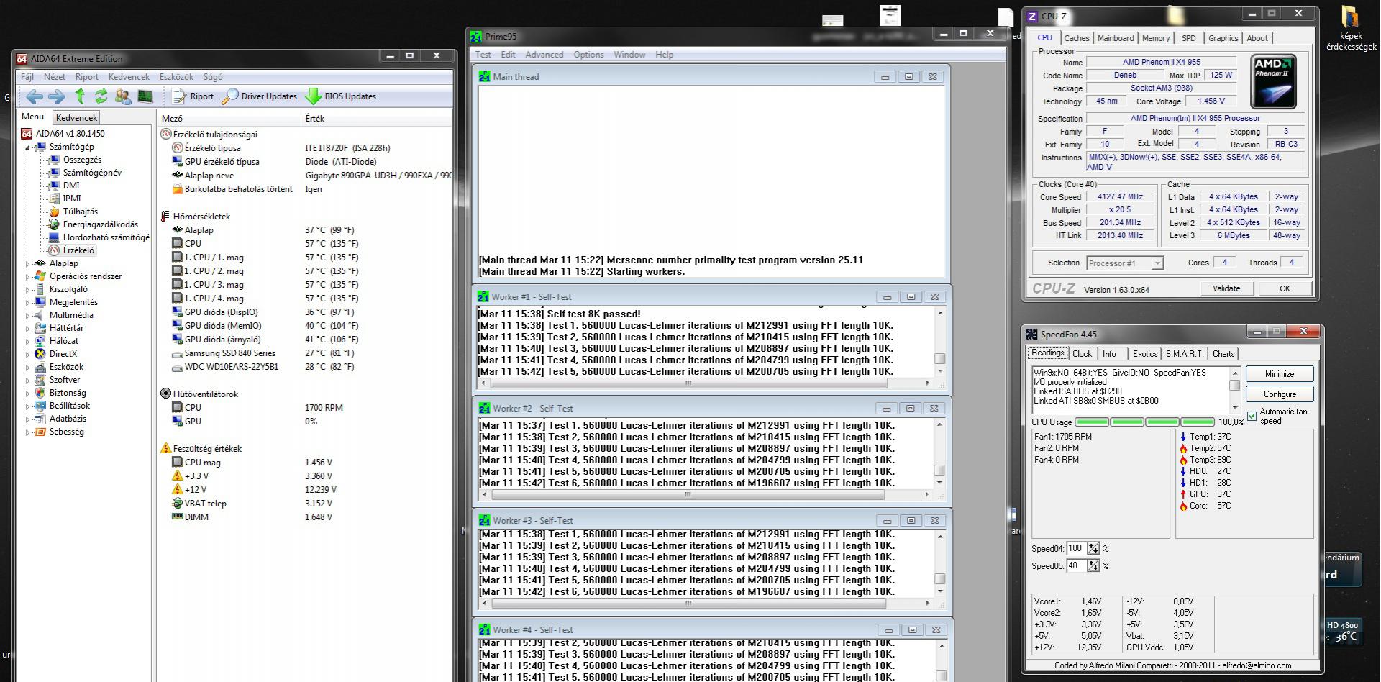Click the AIDA64 Refresh icon
The height and width of the screenshot is (682, 1381).
[x=101, y=96]
